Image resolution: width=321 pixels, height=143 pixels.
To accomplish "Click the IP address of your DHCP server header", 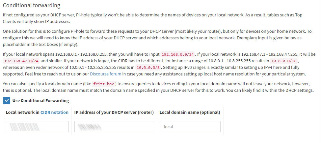I will (x=114, y=112).
